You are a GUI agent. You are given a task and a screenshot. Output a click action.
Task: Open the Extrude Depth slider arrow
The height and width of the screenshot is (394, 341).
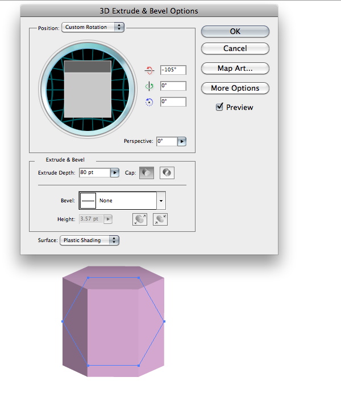point(115,173)
